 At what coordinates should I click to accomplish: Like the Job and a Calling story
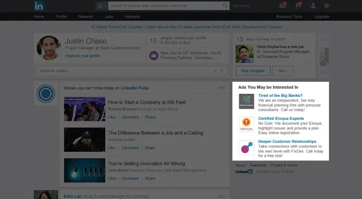[111, 148]
